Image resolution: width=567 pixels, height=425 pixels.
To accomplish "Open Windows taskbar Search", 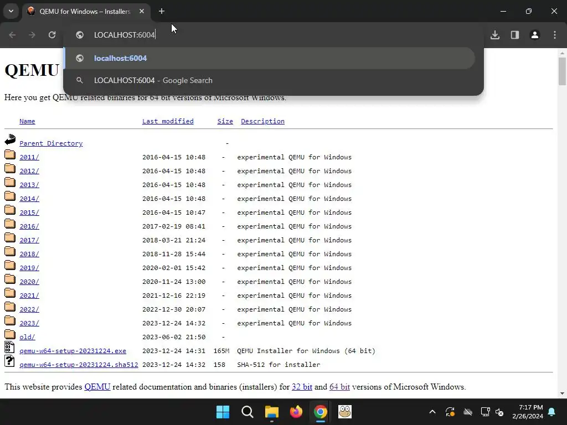I will click(x=248, y=412).
